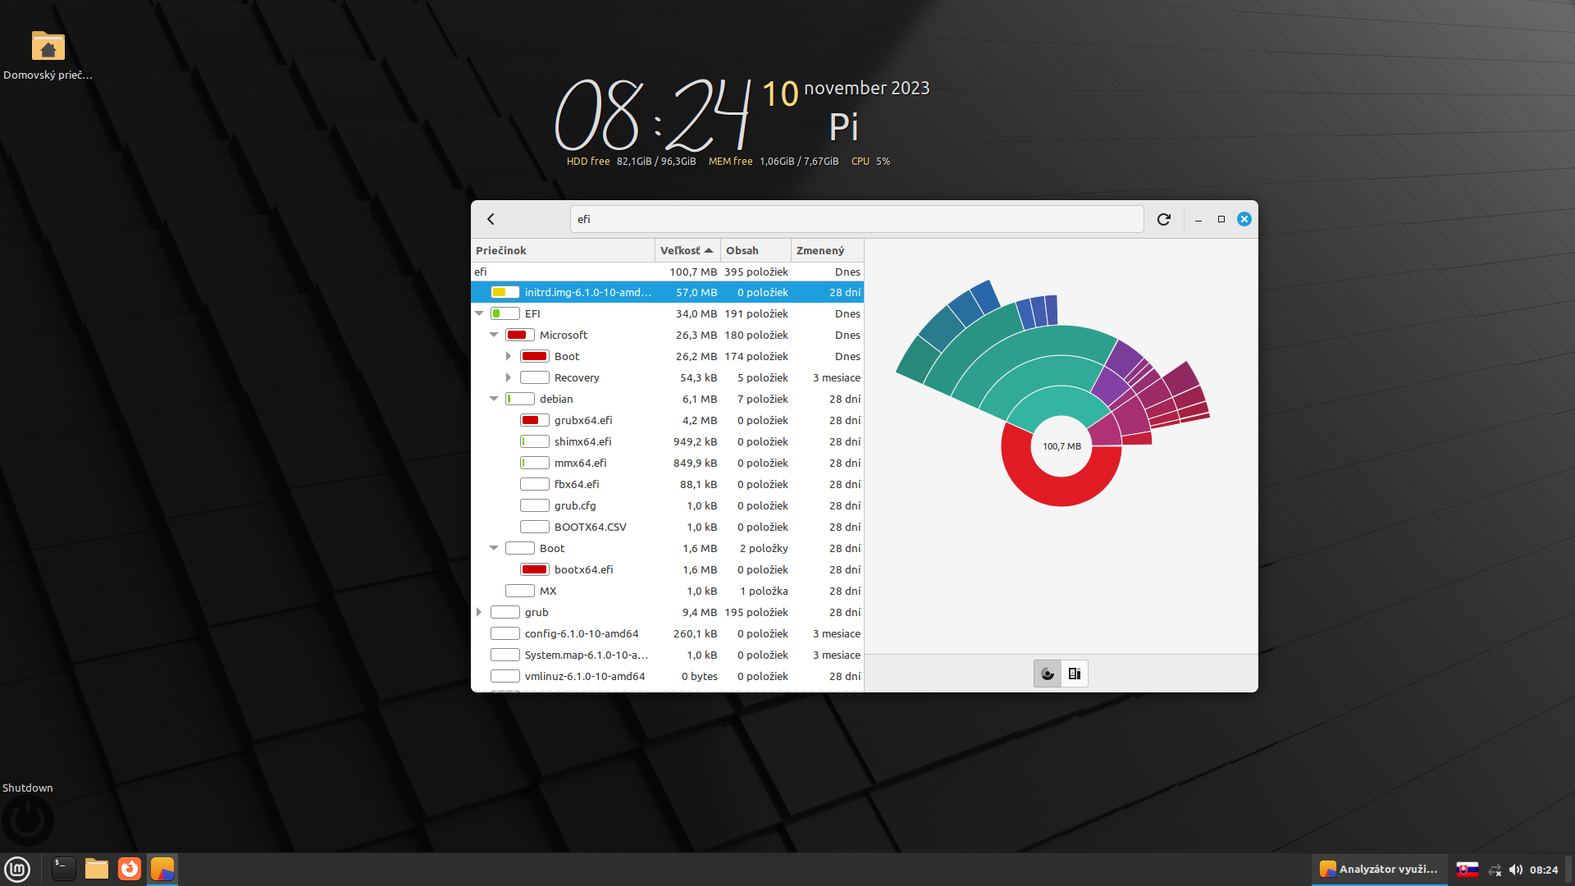Switch to rings chart view

[1048, 674]
